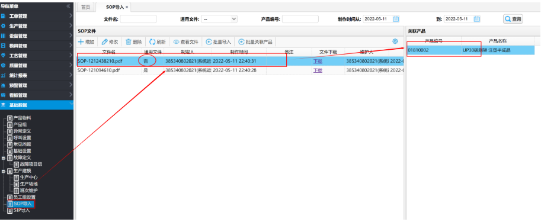541x222 pixels.
Task: Collapse the 故障定义 tree node
Action: click(x=4, y=158)
